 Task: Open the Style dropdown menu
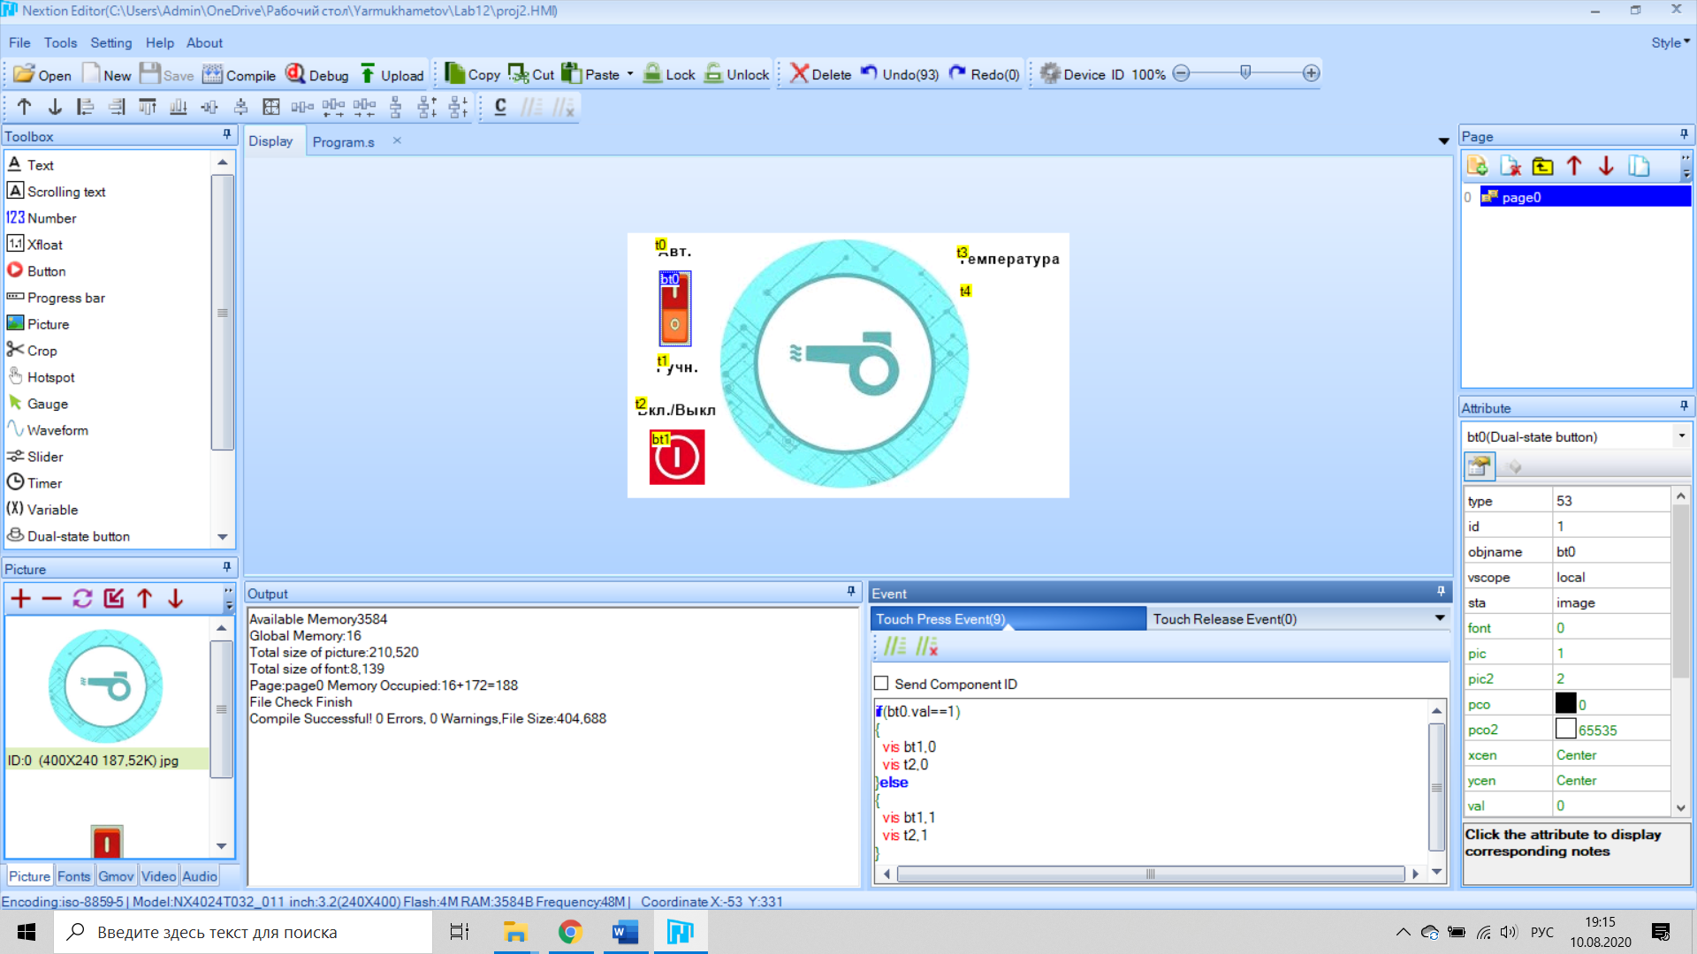click(x=1670, y=42)
